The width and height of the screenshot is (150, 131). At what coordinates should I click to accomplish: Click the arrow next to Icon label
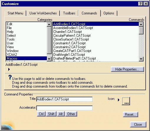(118, 100)
